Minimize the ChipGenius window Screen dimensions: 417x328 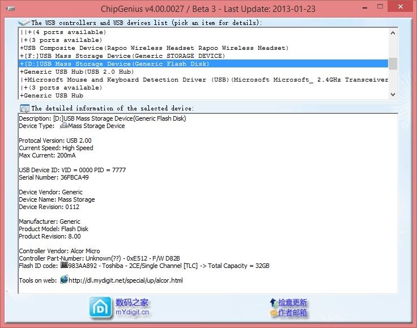pyautogui.click(x=365, y=7)
